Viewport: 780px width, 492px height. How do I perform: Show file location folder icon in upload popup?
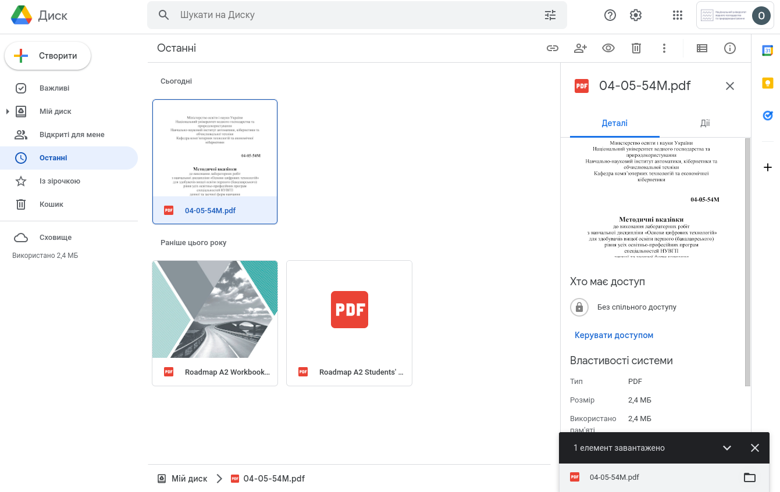pyautogui.click(x=749, y=477)
